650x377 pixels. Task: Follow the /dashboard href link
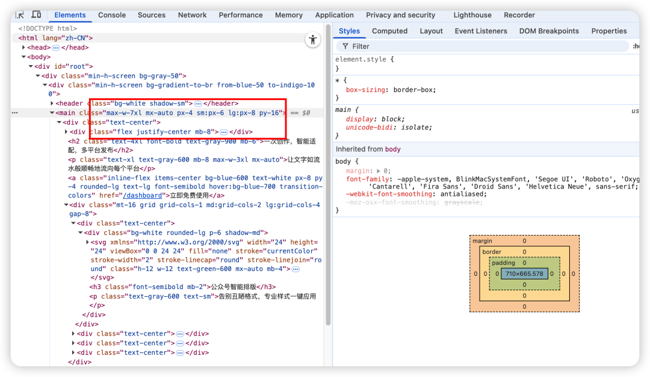pos(142,195)
